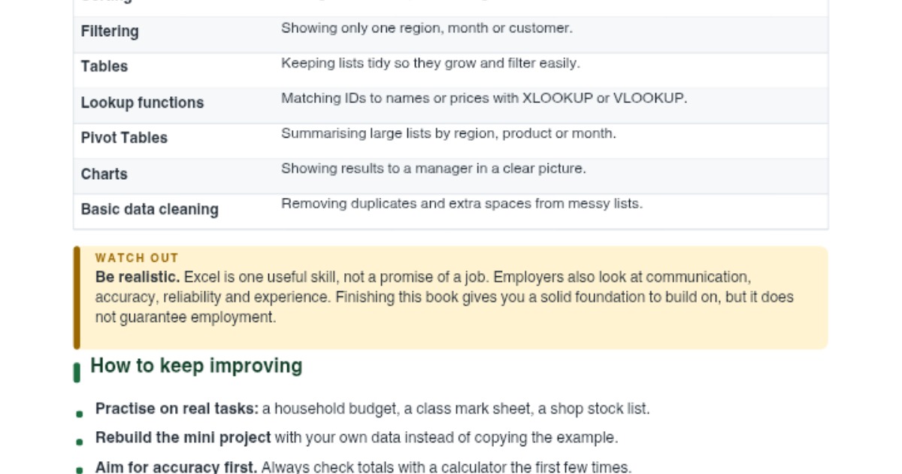The image size is (902, 474).
Task: Click the Filtering row label
Action: point(110,32)
